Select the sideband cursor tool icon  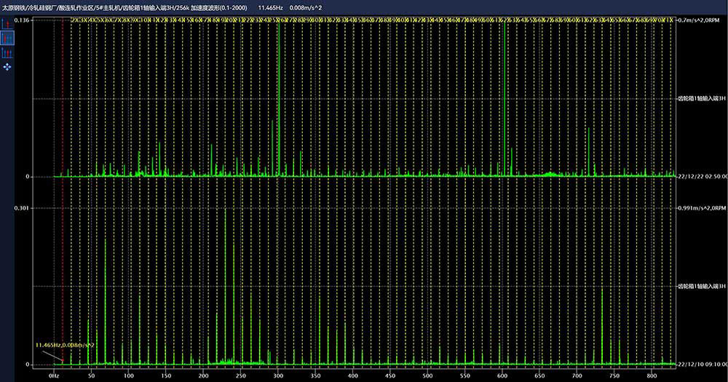click(x=7, y=53)
